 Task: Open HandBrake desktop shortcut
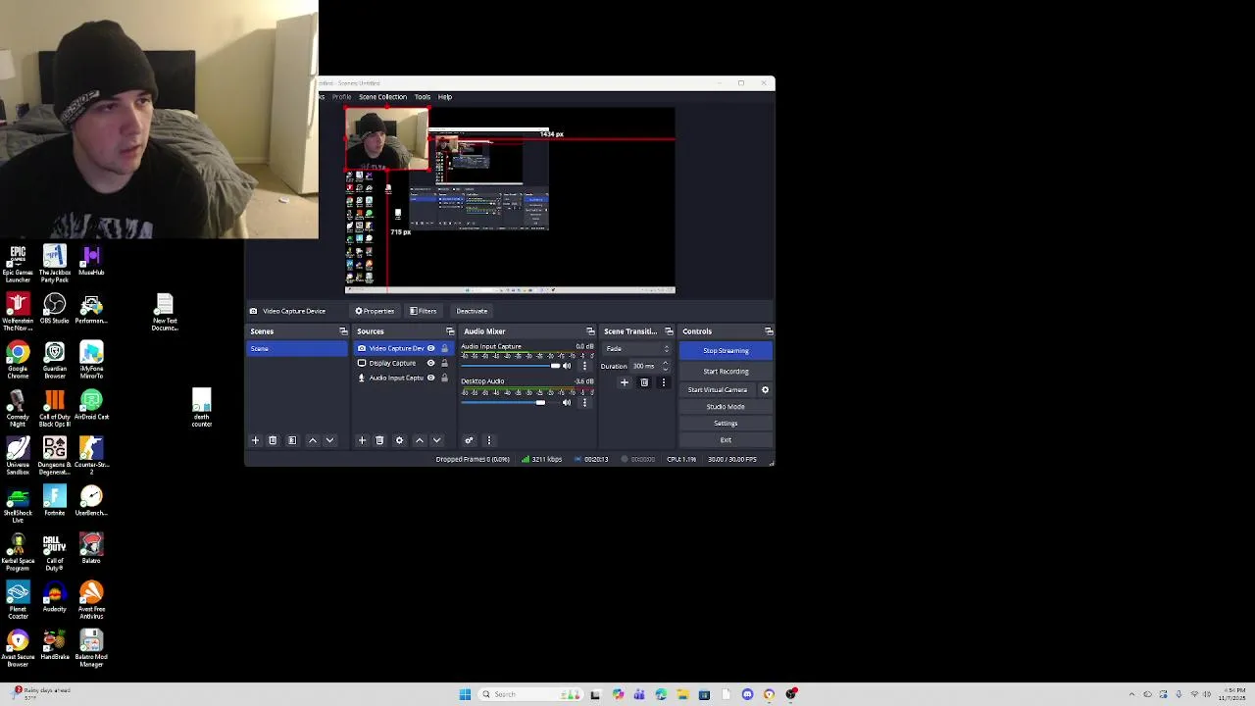(x=55, y=645)
